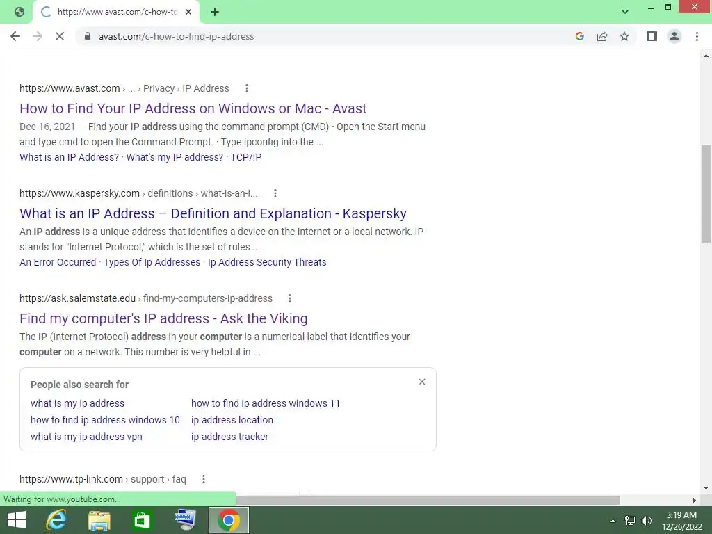Open more options for Kaspersky result
Viewport: 712px width, 534px height.
click(275, 193)
